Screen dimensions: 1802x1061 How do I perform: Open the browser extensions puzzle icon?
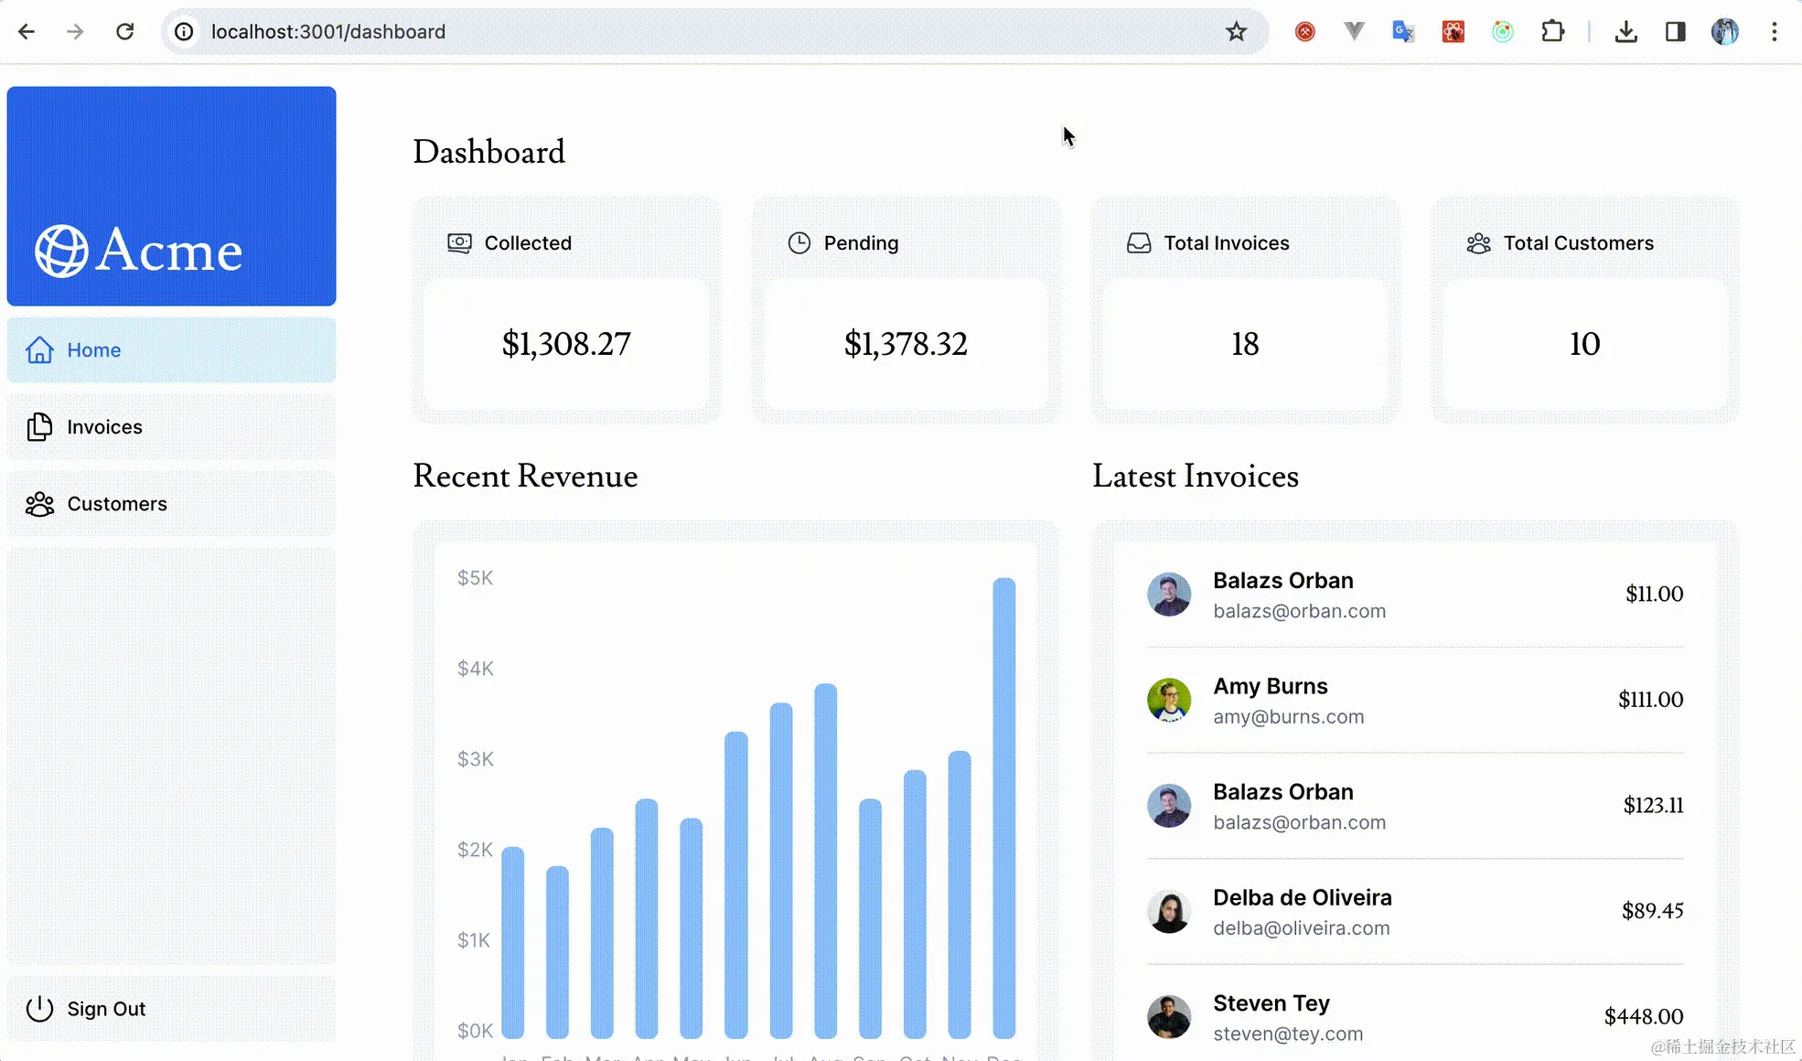[1552, 32]
